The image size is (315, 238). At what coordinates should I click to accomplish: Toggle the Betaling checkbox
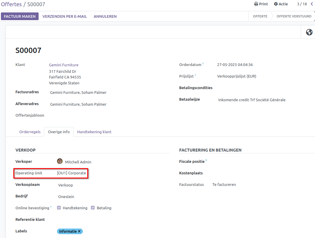(93, 208)
